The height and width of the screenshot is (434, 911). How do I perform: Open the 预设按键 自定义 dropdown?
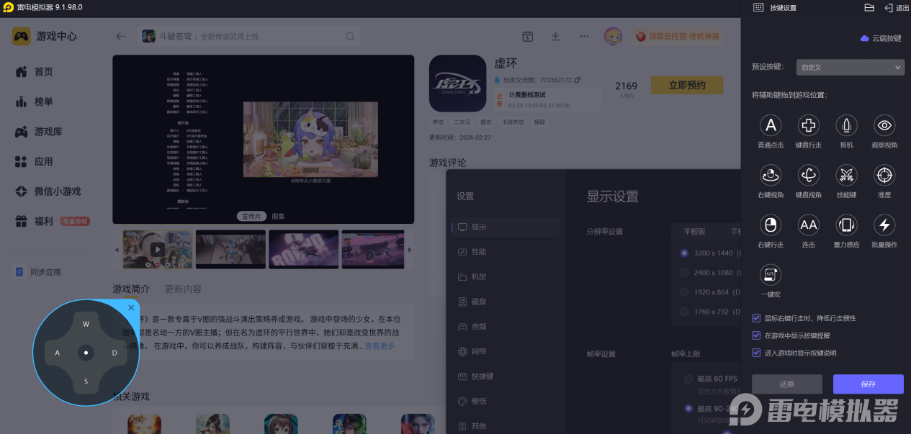[x=851, y=67]
